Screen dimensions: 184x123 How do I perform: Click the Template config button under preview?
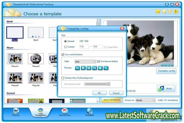tap(166, 71)
